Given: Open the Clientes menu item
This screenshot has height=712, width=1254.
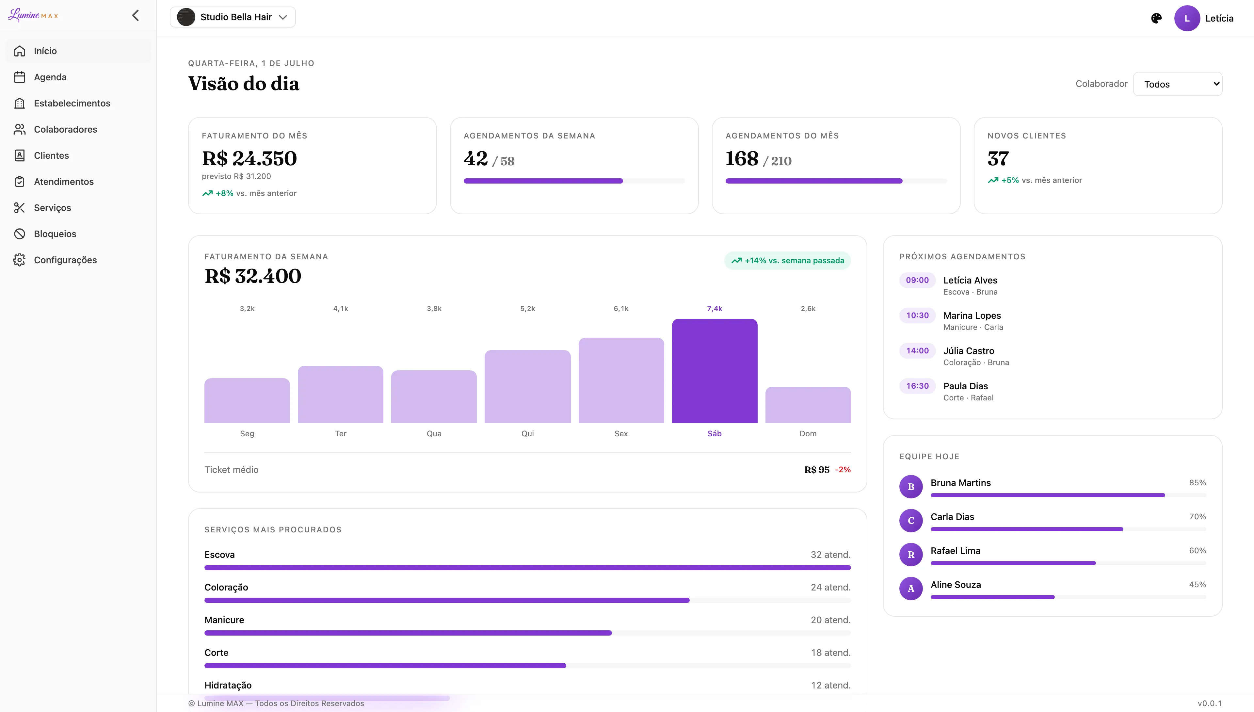Looking at the screenshot, I should [x=78, y=155].
